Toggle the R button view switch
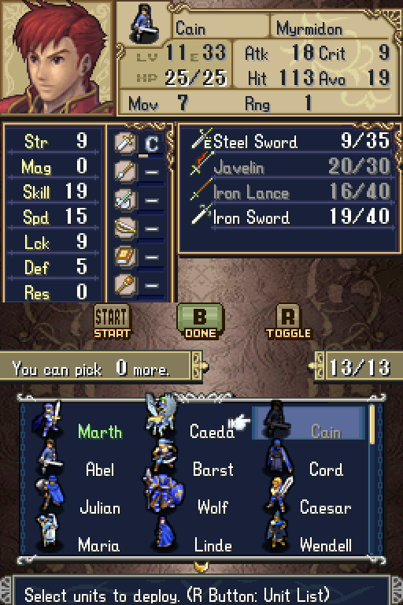This screenshot has height=605, width=403. pyautogui.click(x=288, y=321)
